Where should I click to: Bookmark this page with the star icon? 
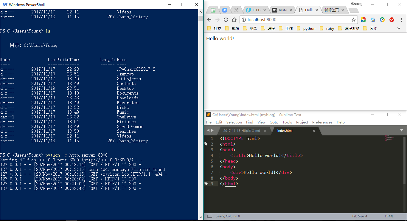coord(354,20)
